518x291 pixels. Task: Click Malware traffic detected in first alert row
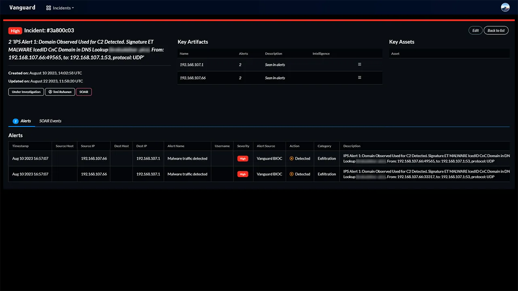[x=187, y=158]
